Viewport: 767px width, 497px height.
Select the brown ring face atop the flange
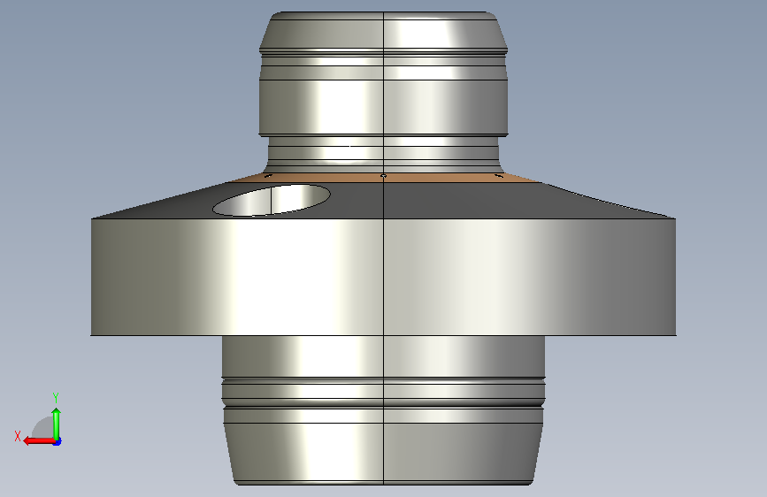384,178
